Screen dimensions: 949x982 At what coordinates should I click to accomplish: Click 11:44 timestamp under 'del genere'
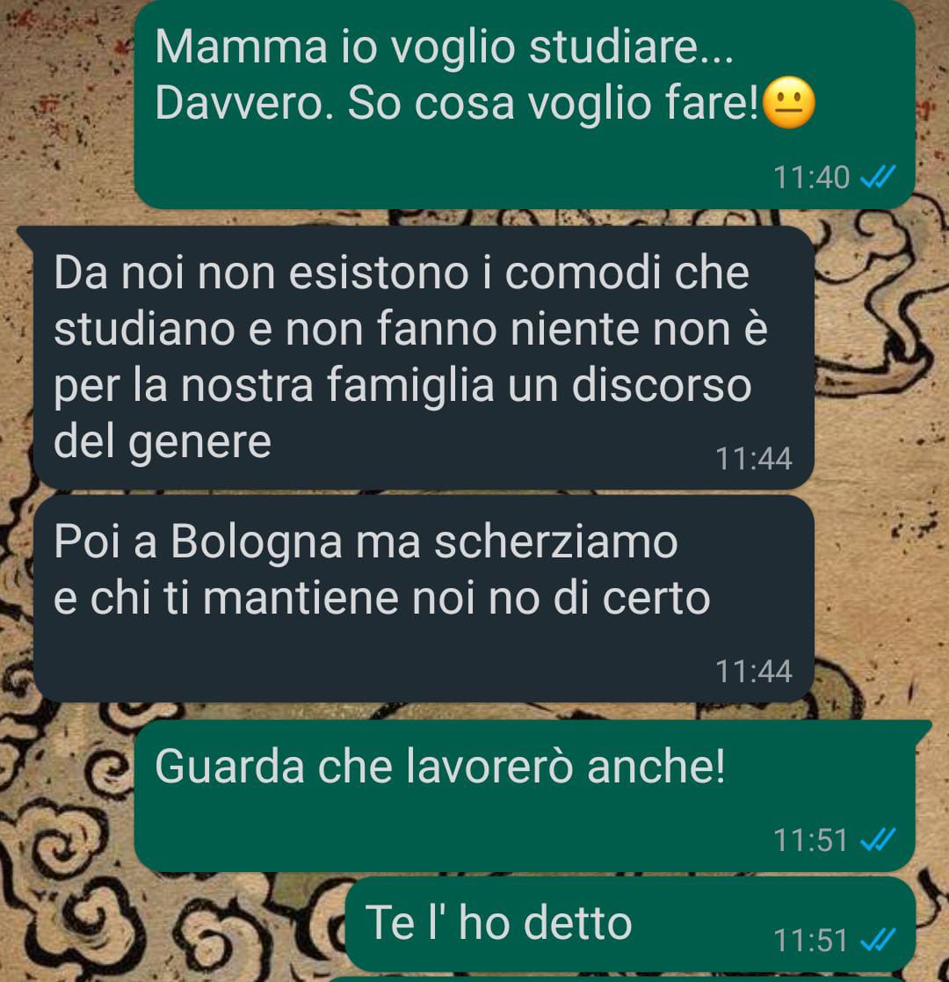point(754,458)
